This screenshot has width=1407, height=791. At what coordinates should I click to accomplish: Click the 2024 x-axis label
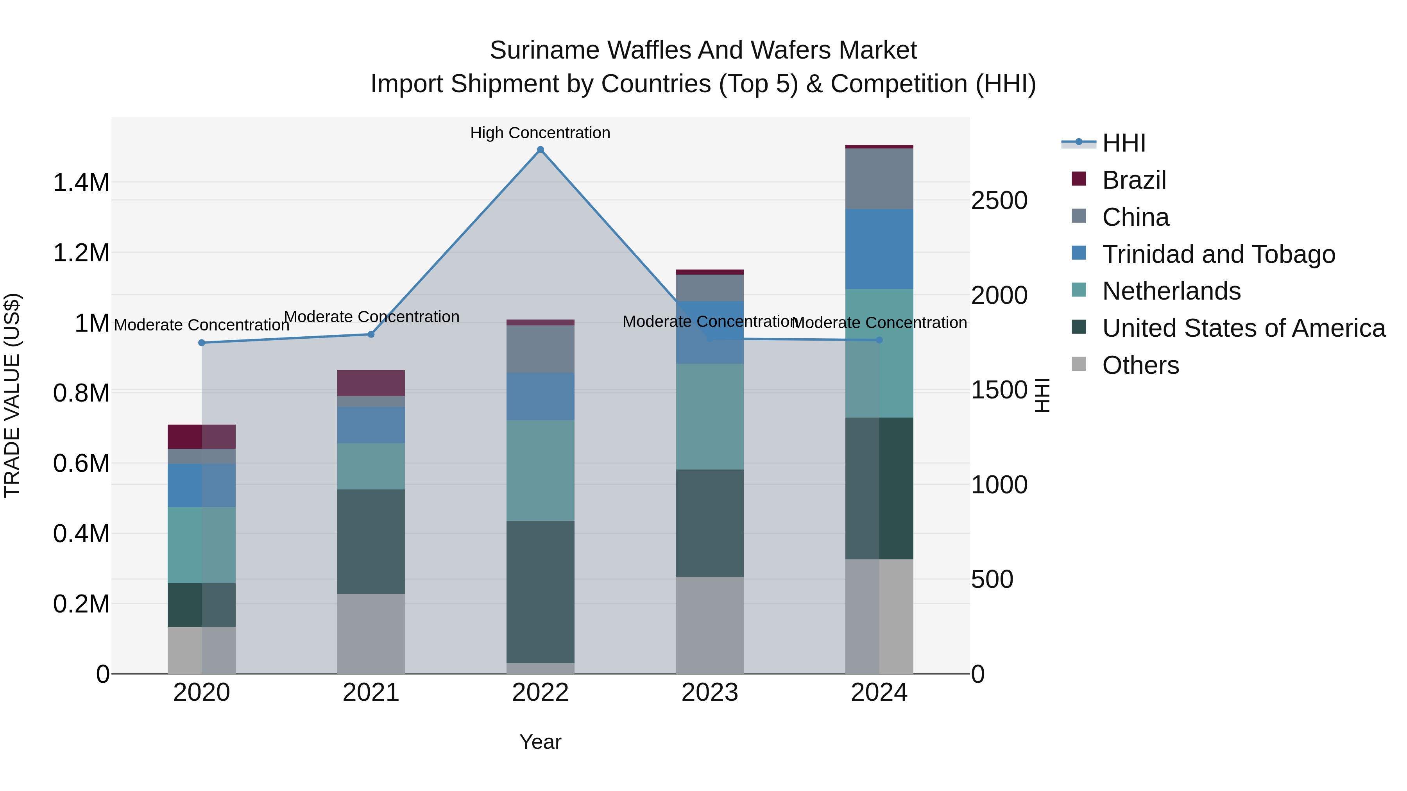(x=879, y=693)
